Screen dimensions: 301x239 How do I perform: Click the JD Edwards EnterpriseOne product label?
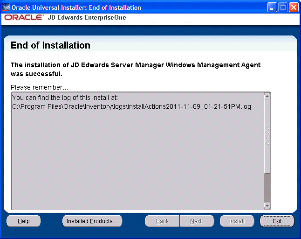(x=87, y=18)
